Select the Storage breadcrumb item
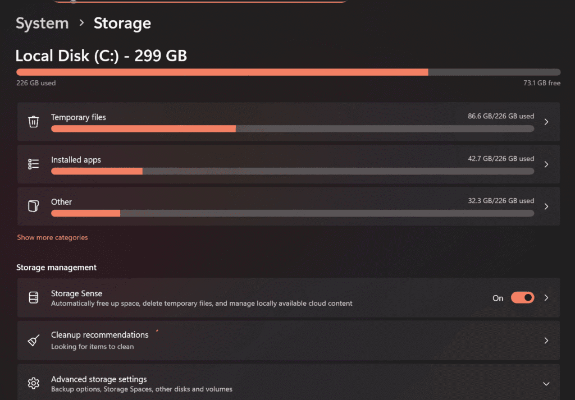This screenshot has width=575, height=400. click(122, 23)
